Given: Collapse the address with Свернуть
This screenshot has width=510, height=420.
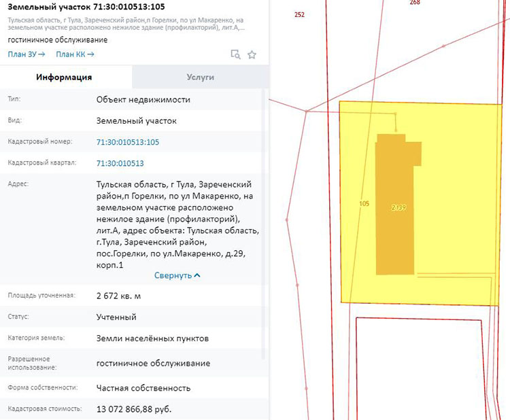Looking at the screenshot, I should 173,275.
